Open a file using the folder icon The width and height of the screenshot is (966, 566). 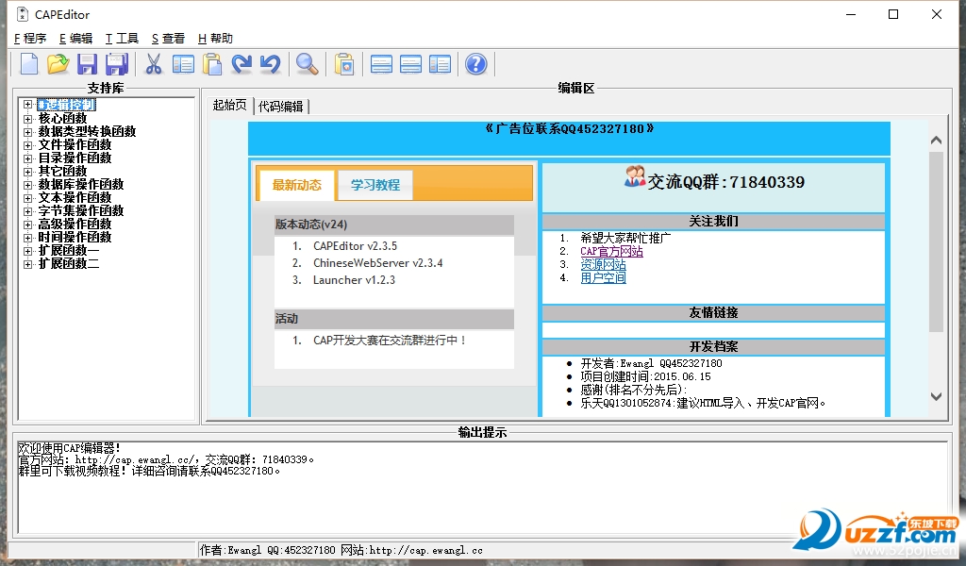pos(58,64)
